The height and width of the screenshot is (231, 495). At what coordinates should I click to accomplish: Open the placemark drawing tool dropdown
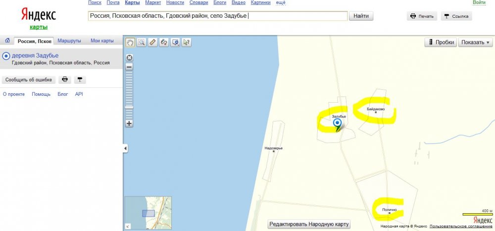pos(175,42)
